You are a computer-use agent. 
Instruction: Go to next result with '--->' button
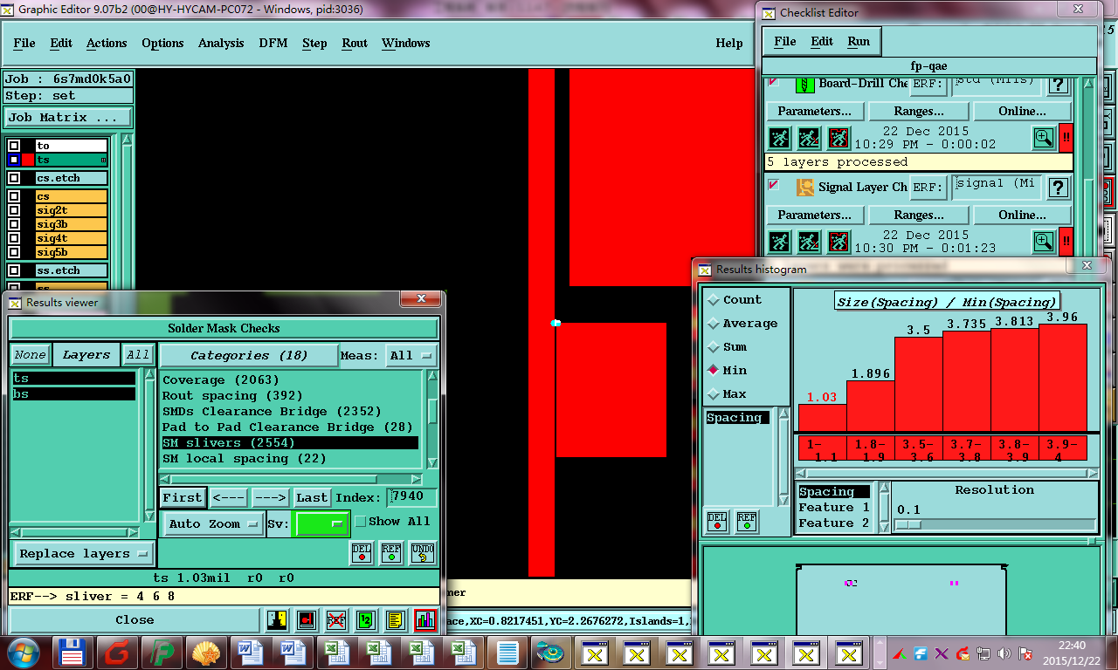[x=270, y=497]
